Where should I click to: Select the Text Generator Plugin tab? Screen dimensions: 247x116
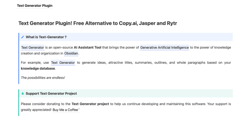(x=35, y=6)
